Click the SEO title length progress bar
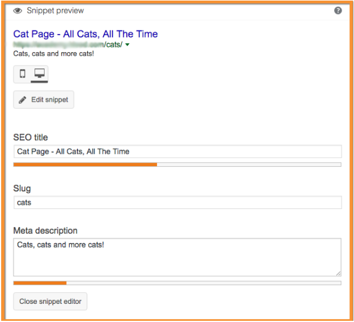Viewport: 354px width, 322px height. point(177,165)
